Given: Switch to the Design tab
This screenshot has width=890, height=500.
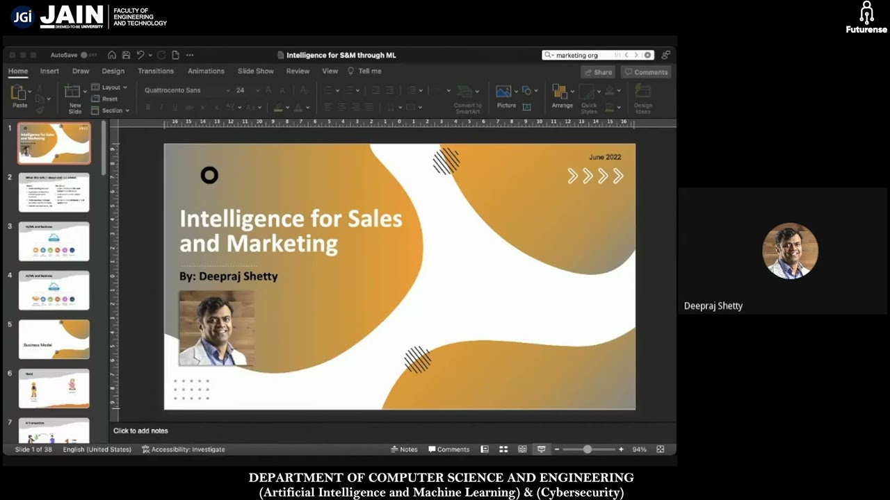Looking at the screenshot, I should [113, 71].
